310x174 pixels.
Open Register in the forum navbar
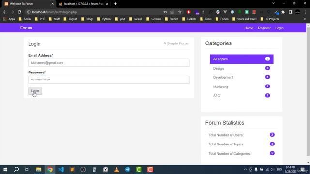[264, 28]
